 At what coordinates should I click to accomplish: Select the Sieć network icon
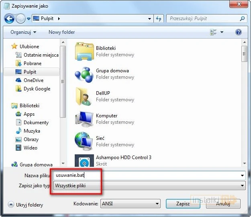84,141
